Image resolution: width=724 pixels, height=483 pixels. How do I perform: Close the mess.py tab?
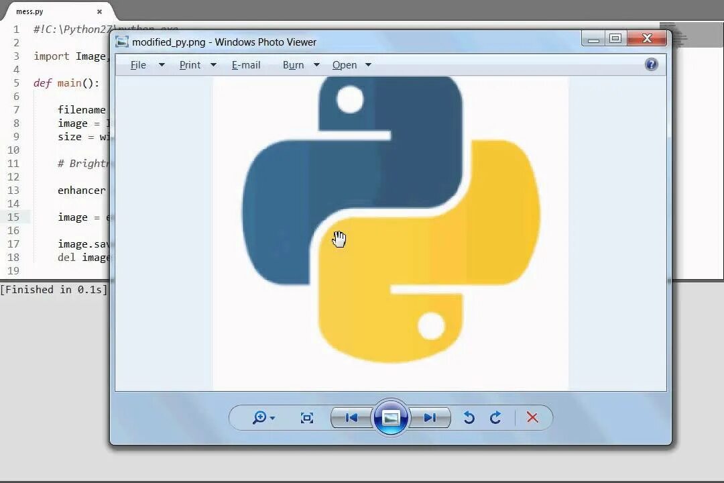[99, 11]
